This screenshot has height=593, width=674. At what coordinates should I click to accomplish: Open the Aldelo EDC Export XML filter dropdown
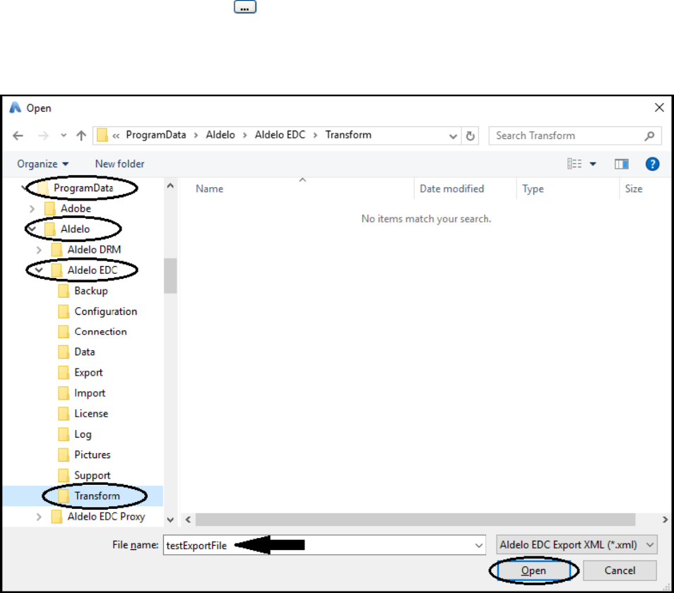click(x=577, y=545)
